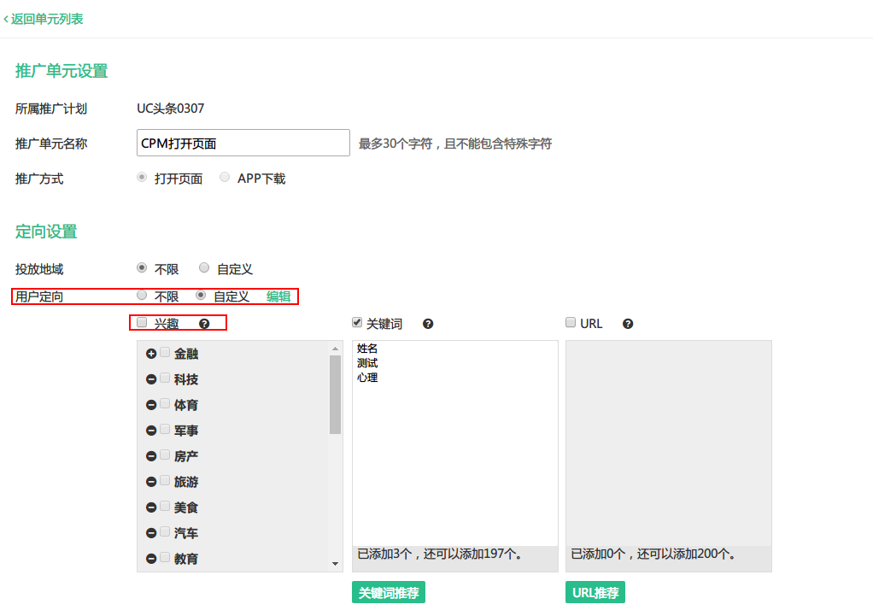
Task: Click help icon beside URL checkbox
Action: 628,324
